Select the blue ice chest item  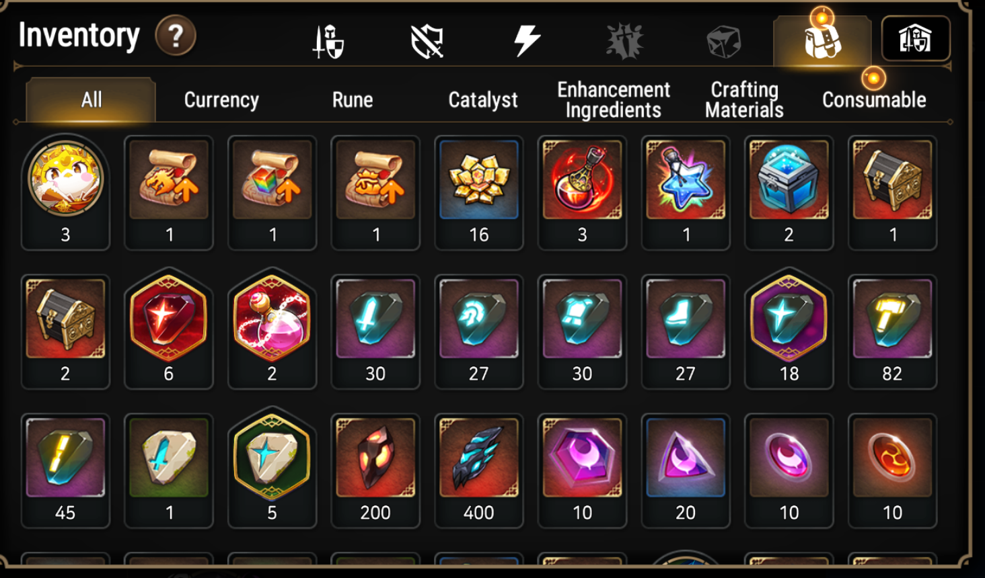789,192
